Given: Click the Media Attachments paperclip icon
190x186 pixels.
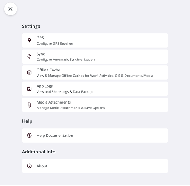Looking at the screenshot, I should pos(29,105).
